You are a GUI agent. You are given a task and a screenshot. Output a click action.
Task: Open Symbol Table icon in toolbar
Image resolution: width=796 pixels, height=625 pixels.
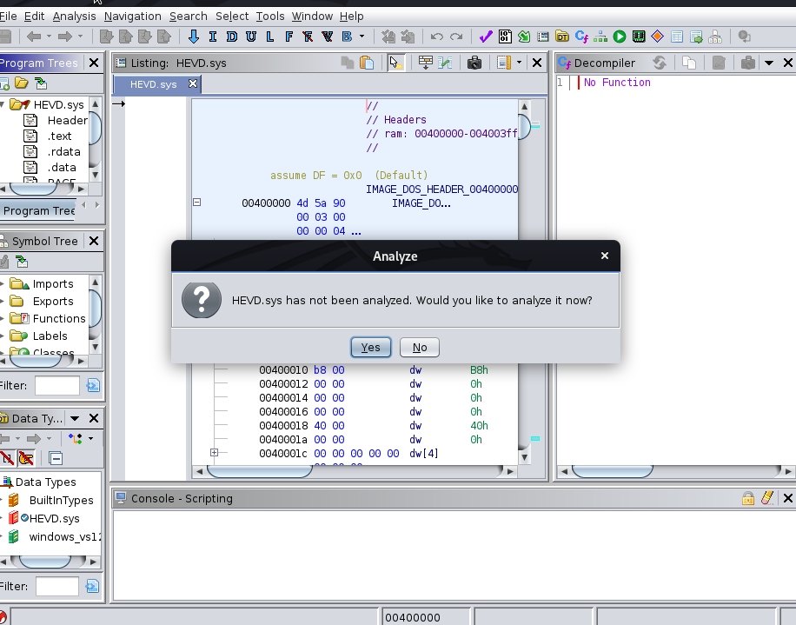tap(677, 37)
